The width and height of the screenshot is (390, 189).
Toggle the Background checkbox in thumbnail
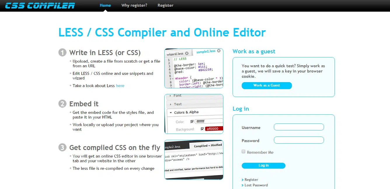point(202,129)
